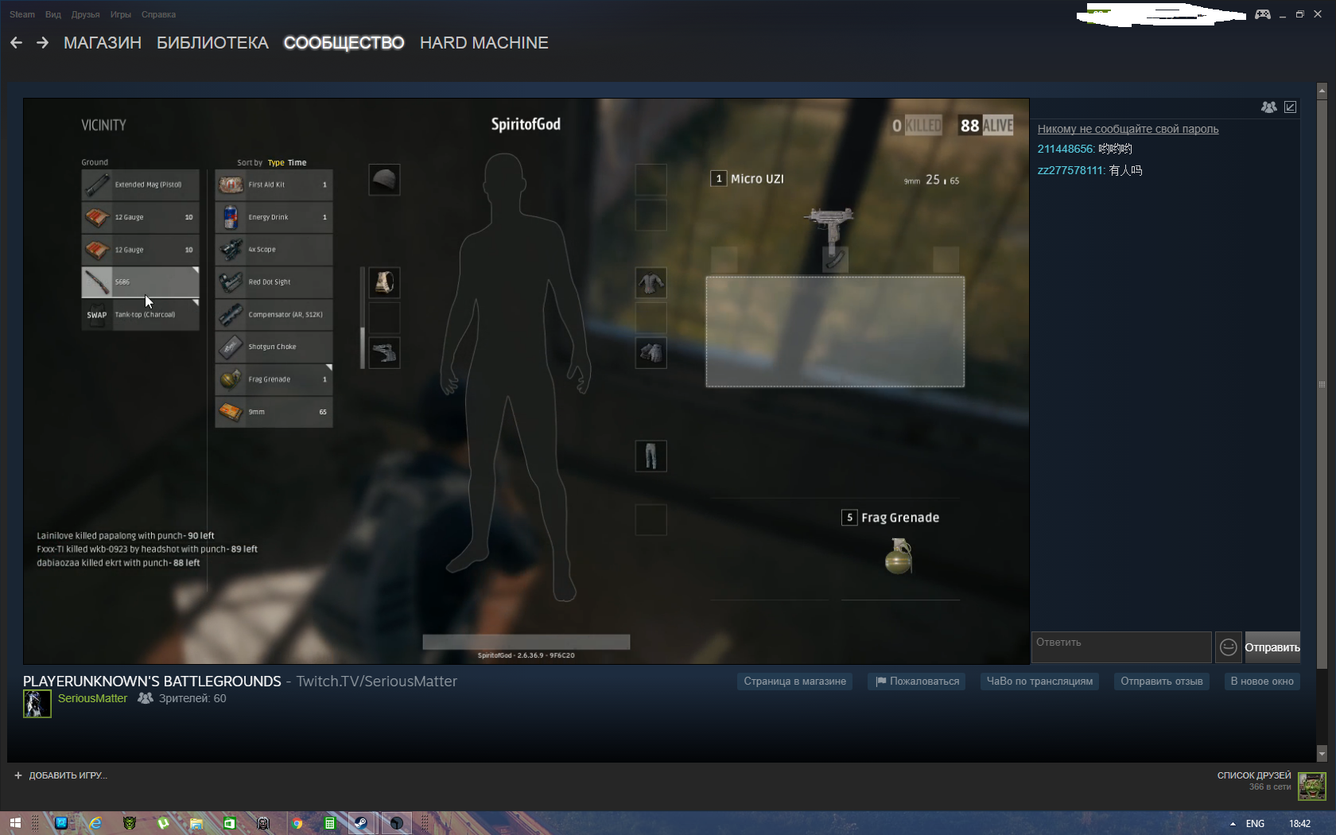Focus the Ответить chat input field
Screen dimensions: 1336x835
pos(1121,647)
